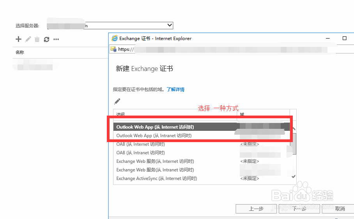Click <未指定> value in Exchange ActiveSync row

[250, 178]
